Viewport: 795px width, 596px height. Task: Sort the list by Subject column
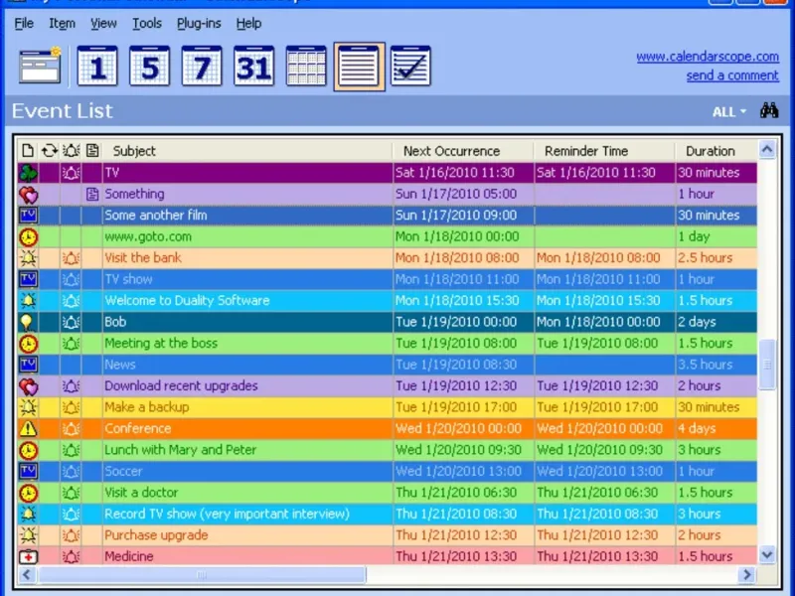[x=246, y=151]
